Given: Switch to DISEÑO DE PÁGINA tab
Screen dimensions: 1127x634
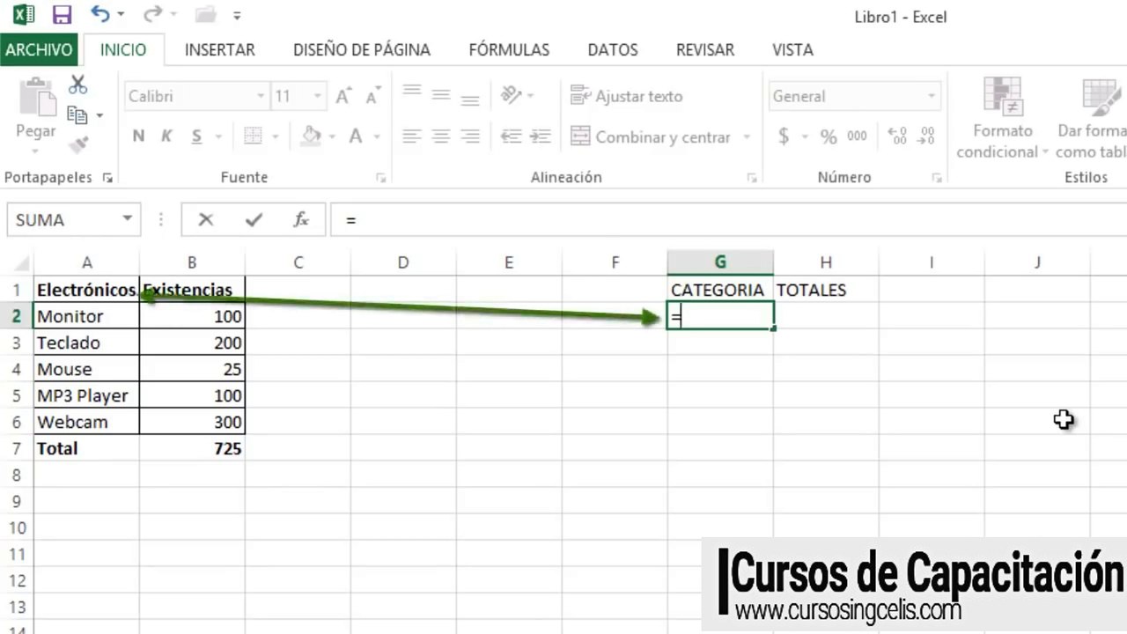Looking at the screenshot, I should [x=362, y=50].
